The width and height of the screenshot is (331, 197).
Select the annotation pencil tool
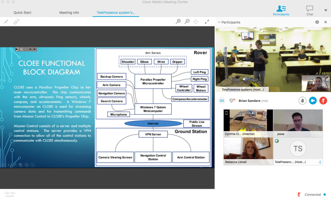(6, 22)
